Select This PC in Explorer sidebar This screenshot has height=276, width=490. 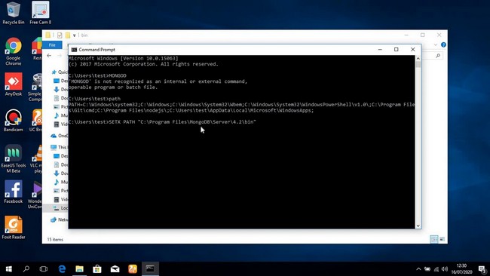point(59,147)
